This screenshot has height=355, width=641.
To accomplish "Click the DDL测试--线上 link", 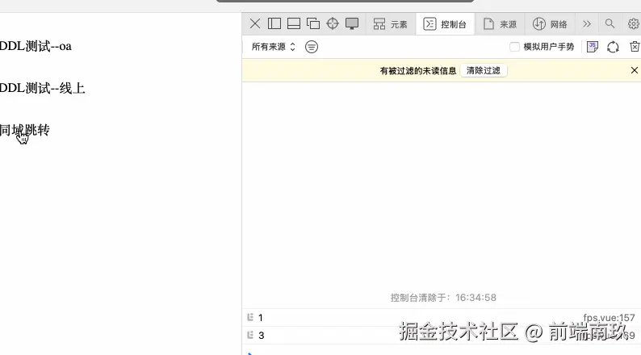I will (x=43, y=88).
